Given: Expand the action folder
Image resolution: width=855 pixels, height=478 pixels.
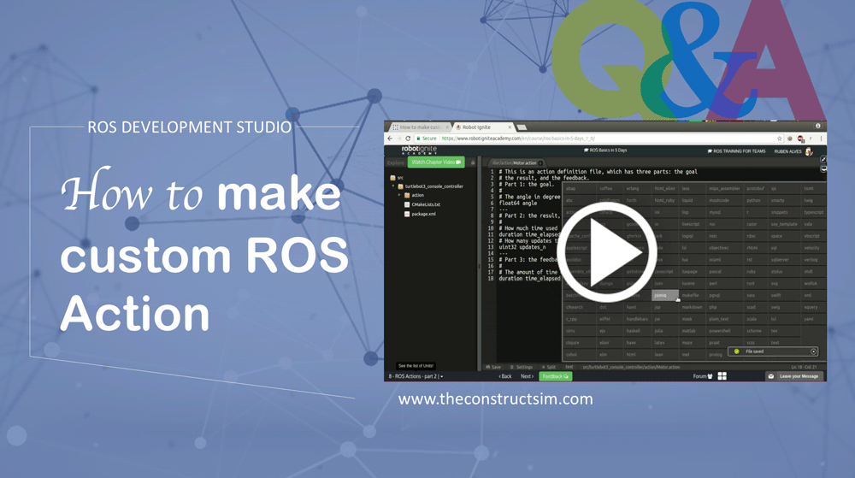Looking at the screenshot, I should pyautogui.click(x=399, y=195).
